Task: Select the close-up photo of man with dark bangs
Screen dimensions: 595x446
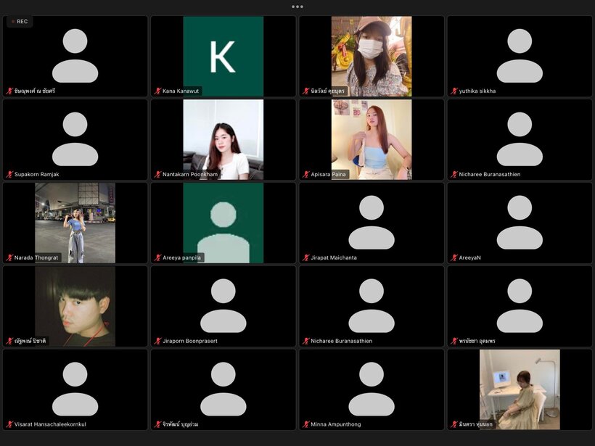Action: pyautogui.click(x=75, y=307)
